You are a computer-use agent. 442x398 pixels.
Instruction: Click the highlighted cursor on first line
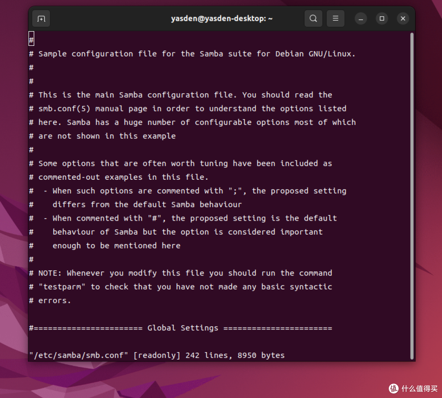click(31, 40)
